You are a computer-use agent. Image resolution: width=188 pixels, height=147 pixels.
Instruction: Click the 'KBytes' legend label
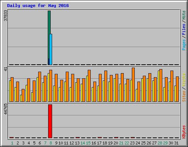pos(184,132)
